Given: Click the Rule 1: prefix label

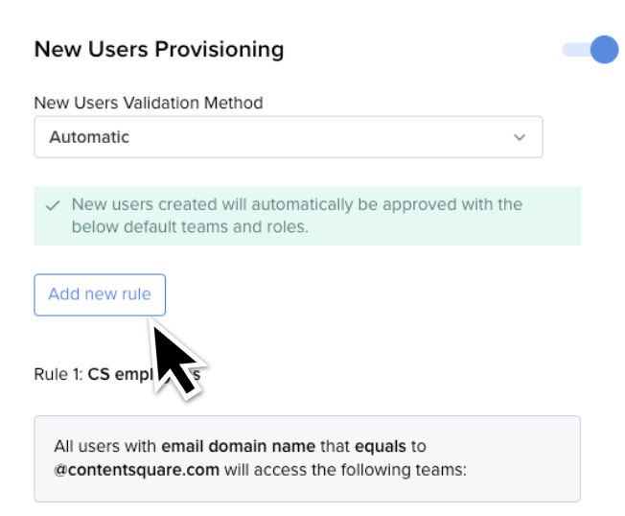Looking at the screenshot, I should [x=58, y=374].
